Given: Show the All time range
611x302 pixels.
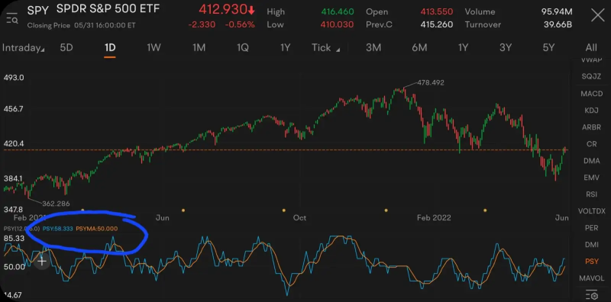Looking at the screenshot, I should pyautogui.click(x=591, y=48).
